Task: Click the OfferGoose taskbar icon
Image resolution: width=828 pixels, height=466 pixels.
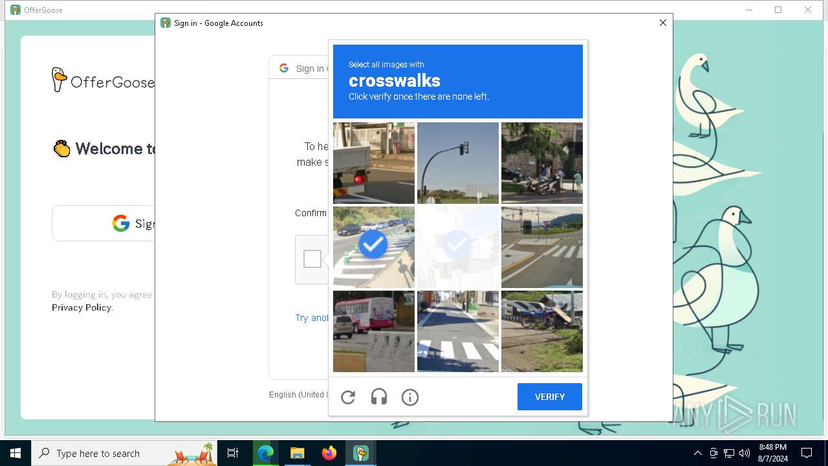Action: [361, 453]
